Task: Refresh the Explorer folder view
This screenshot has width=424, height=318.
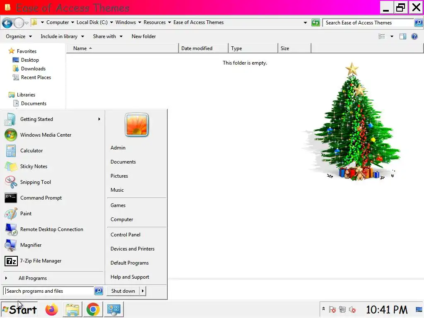Action: (316, 23)
